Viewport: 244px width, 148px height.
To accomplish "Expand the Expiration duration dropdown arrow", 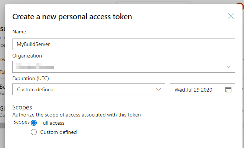I will pyautogui.click(x=159, y=89).
